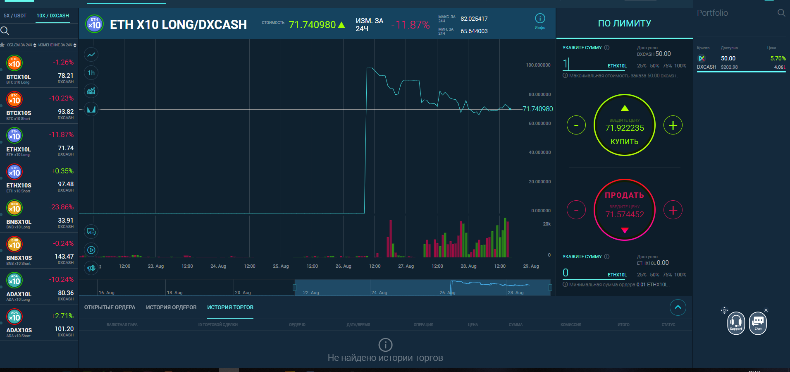
Task: Select the BNBX10L token icon
Action: pos(14,208)
